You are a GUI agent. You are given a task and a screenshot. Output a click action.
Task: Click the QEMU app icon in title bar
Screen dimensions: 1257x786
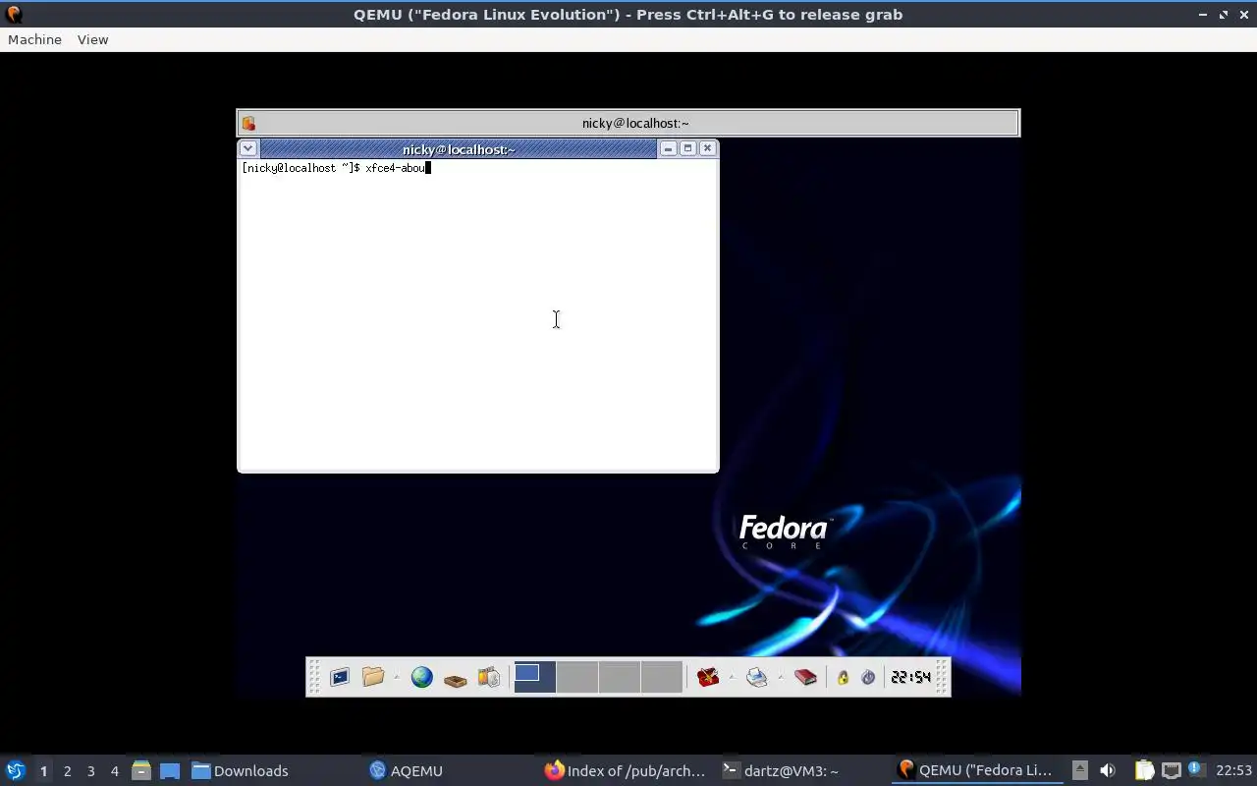(14, 14)
